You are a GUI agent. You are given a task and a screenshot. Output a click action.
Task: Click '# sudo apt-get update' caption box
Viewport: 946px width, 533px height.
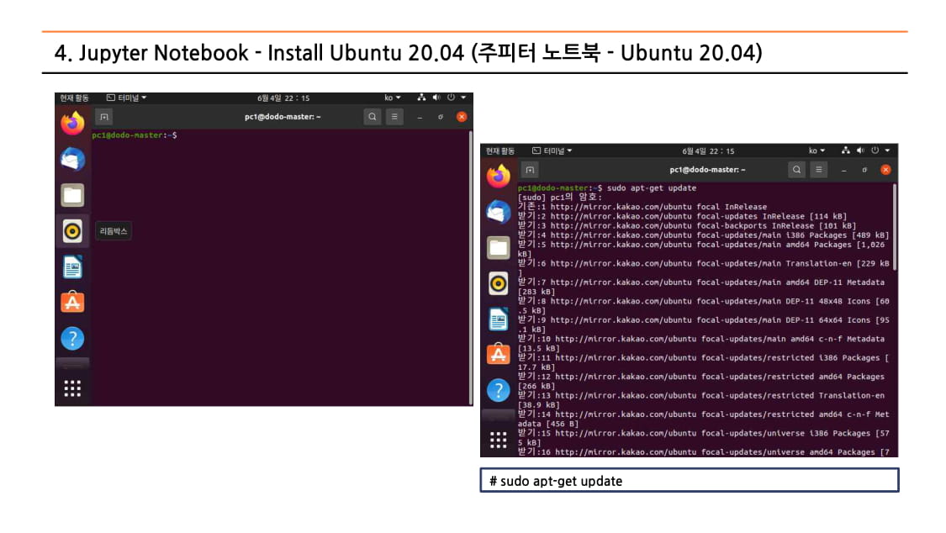pos(689,481)
